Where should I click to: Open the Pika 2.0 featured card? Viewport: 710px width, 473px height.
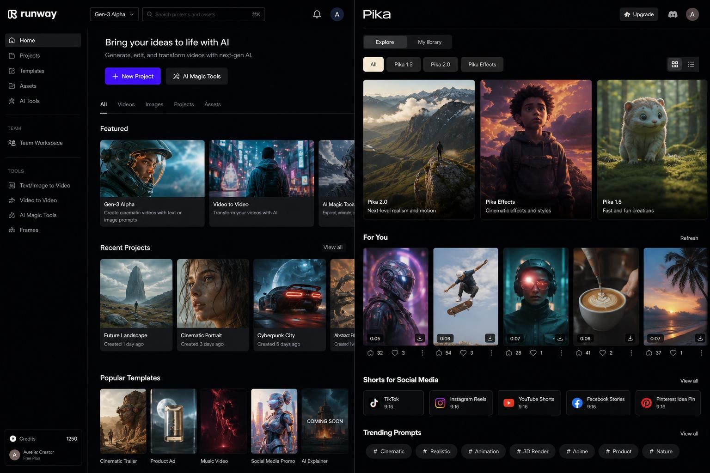pyautogui.click(x=419, y=149)
